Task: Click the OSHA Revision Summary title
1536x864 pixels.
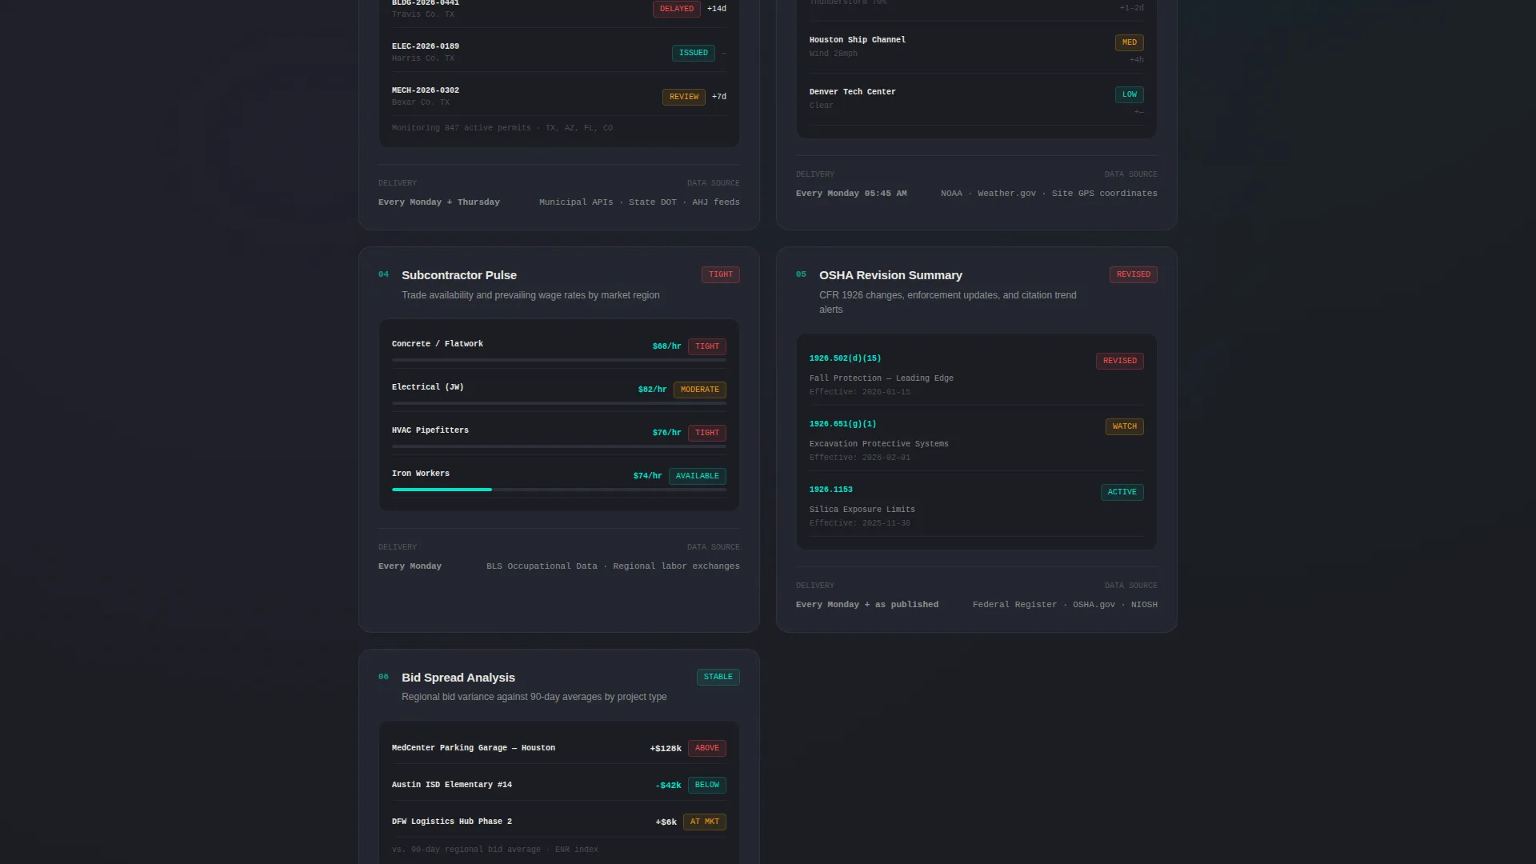Action: pyautogui.click(x=890, y=275)
